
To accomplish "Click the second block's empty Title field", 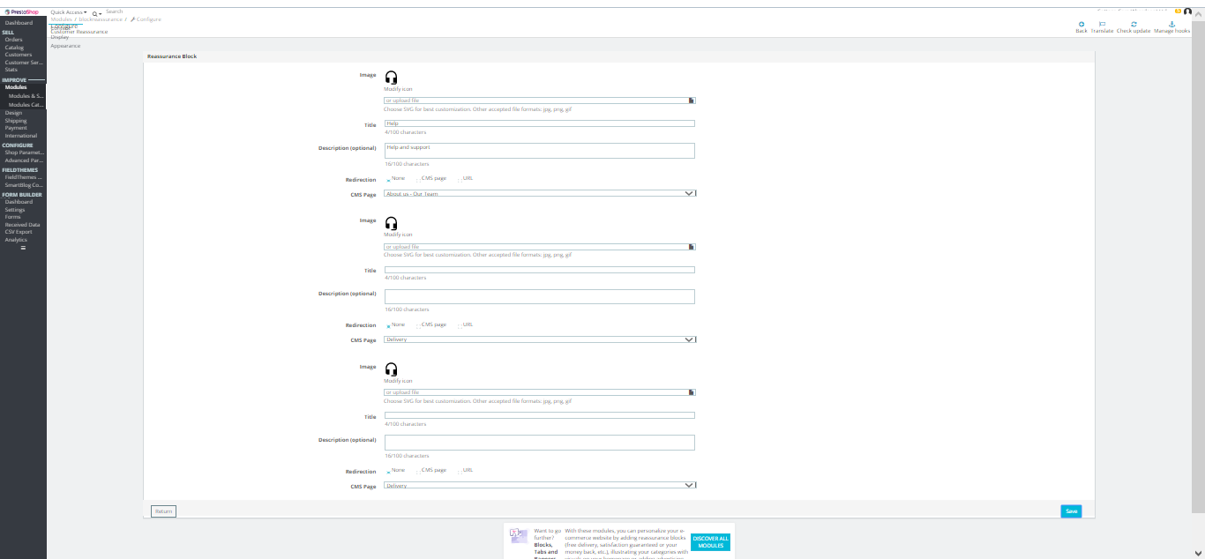I will [x=540, y=270].
